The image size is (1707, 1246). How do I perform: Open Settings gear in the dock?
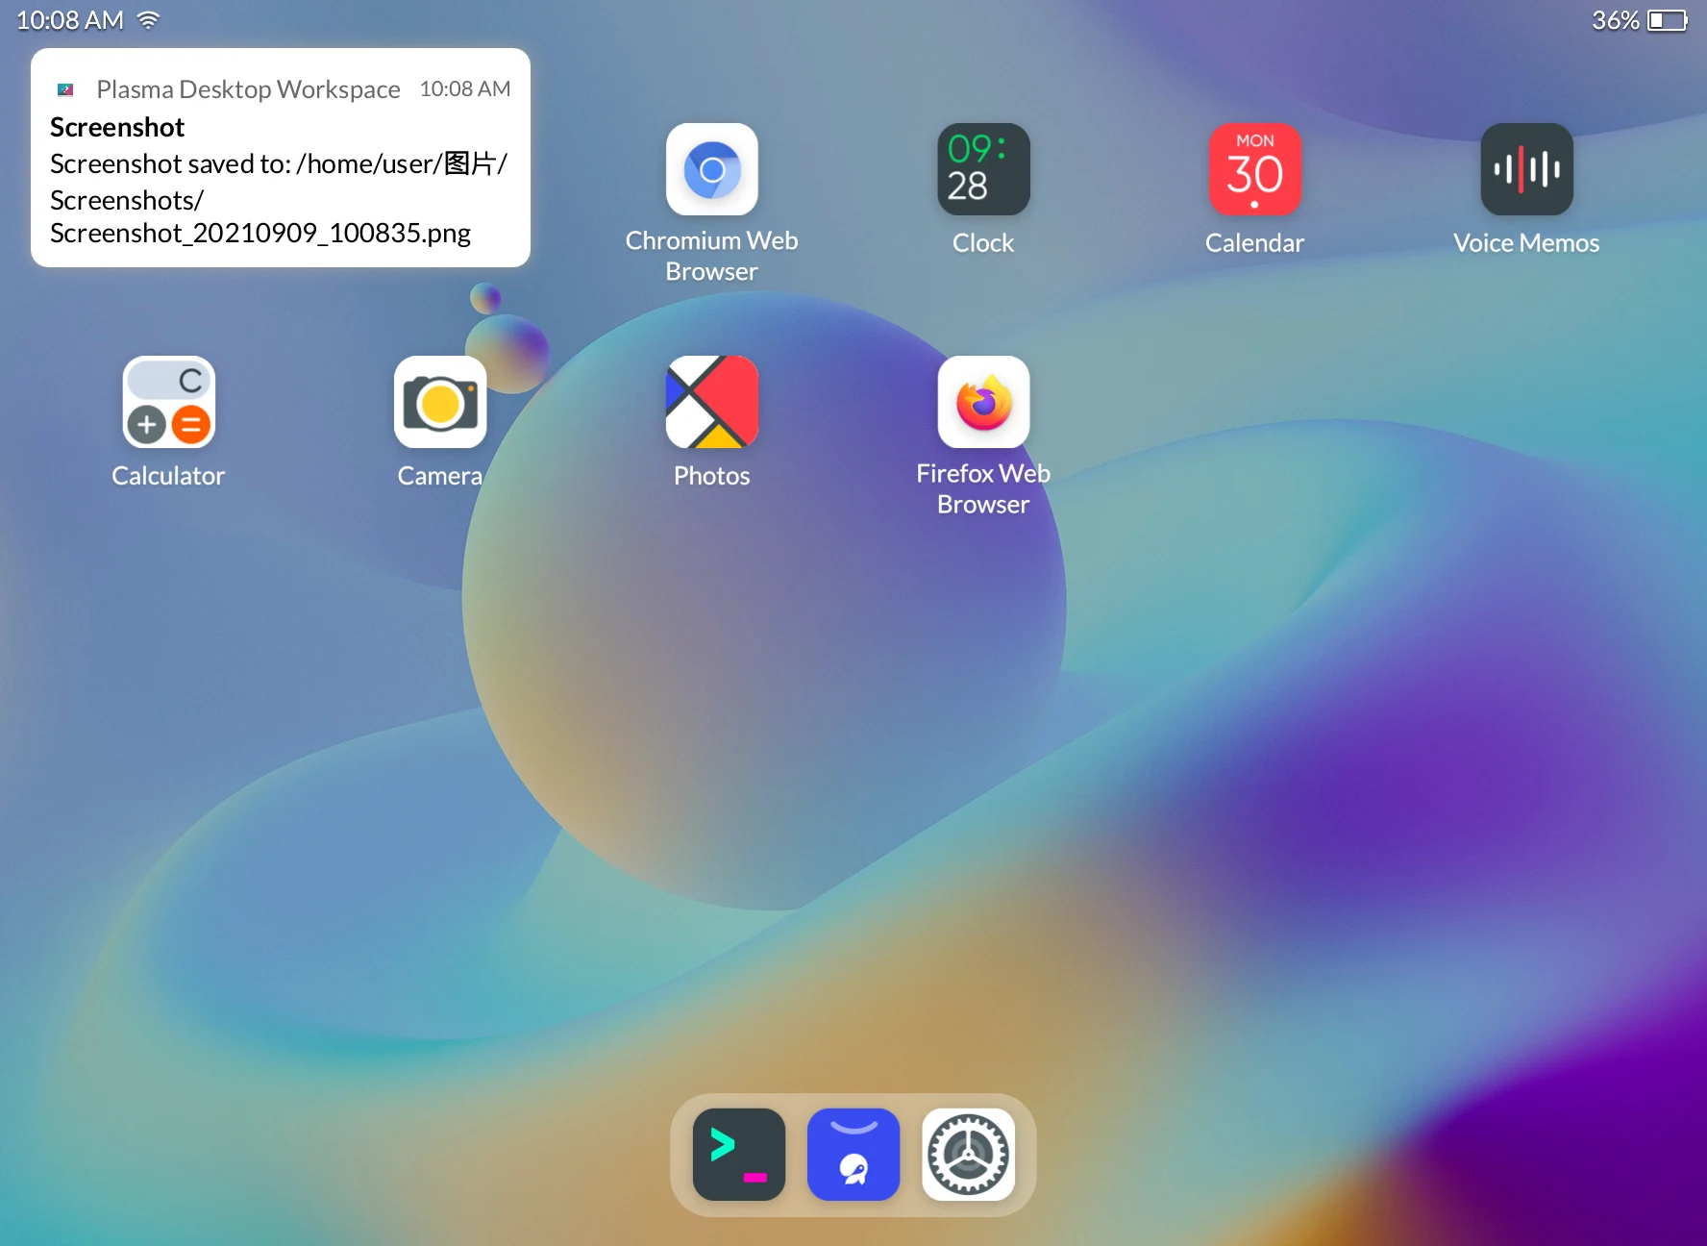[968, 1155]
